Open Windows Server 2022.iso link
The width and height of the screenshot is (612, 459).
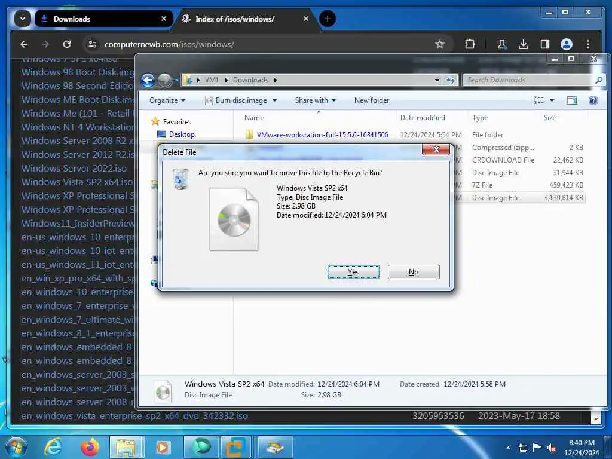click(74, 168)
